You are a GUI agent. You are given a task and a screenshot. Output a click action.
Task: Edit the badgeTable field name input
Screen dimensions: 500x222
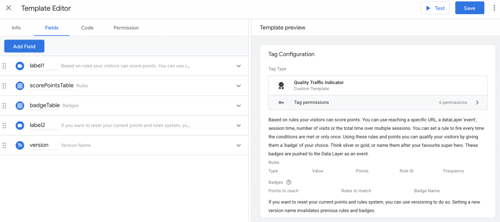(44, 105)
